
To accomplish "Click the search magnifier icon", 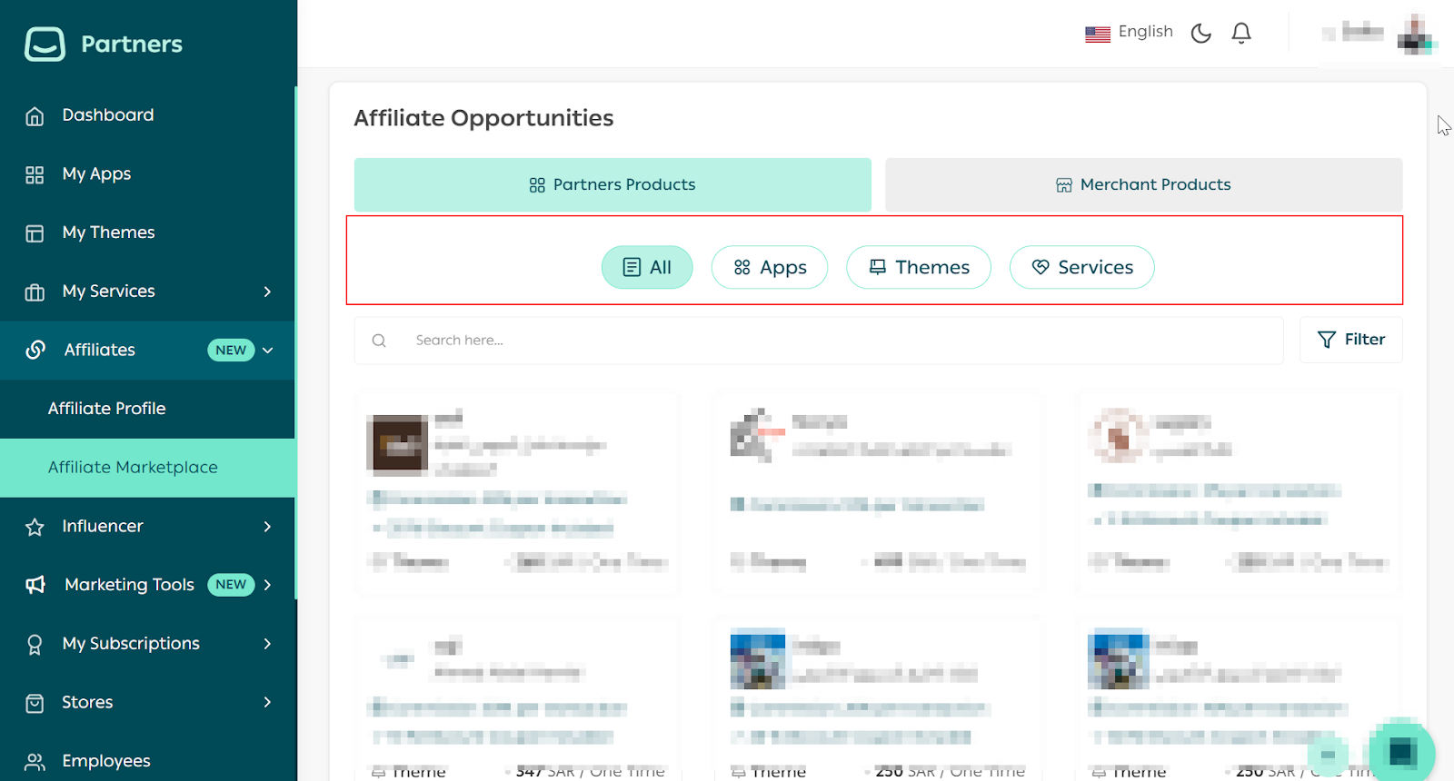I will (379, 341).
